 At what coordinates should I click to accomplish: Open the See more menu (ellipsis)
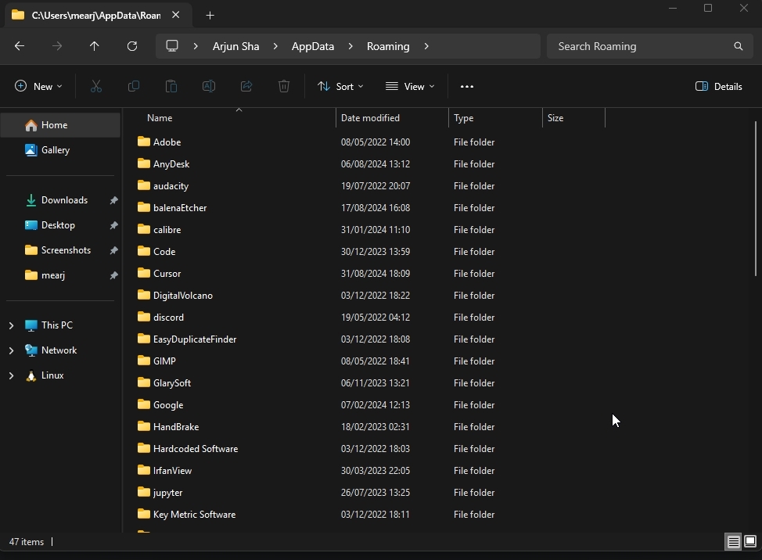coord(467,86)
